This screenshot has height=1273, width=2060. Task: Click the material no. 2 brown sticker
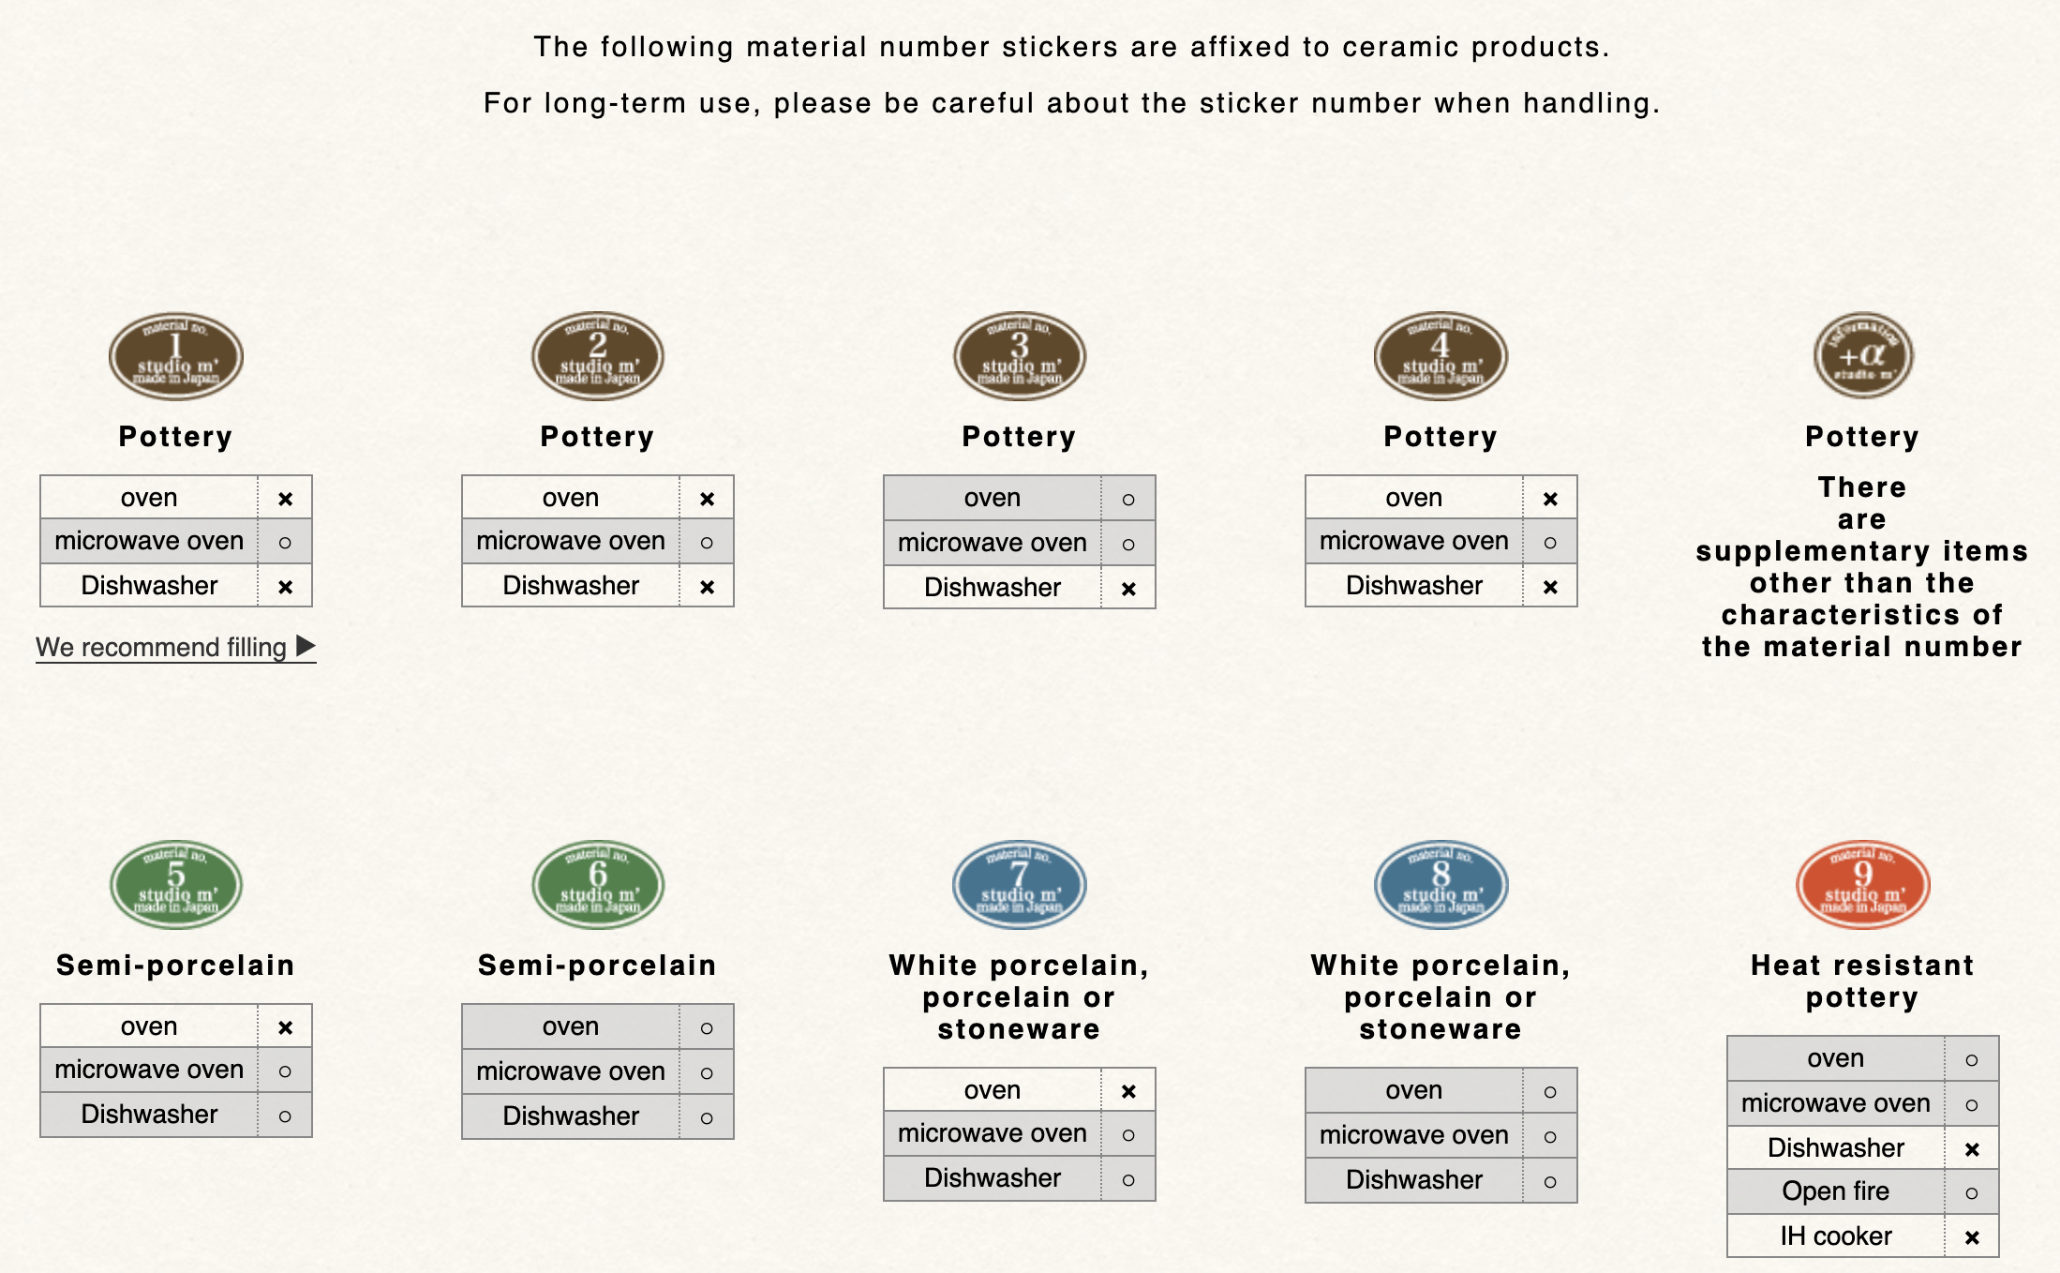(598, 356)
